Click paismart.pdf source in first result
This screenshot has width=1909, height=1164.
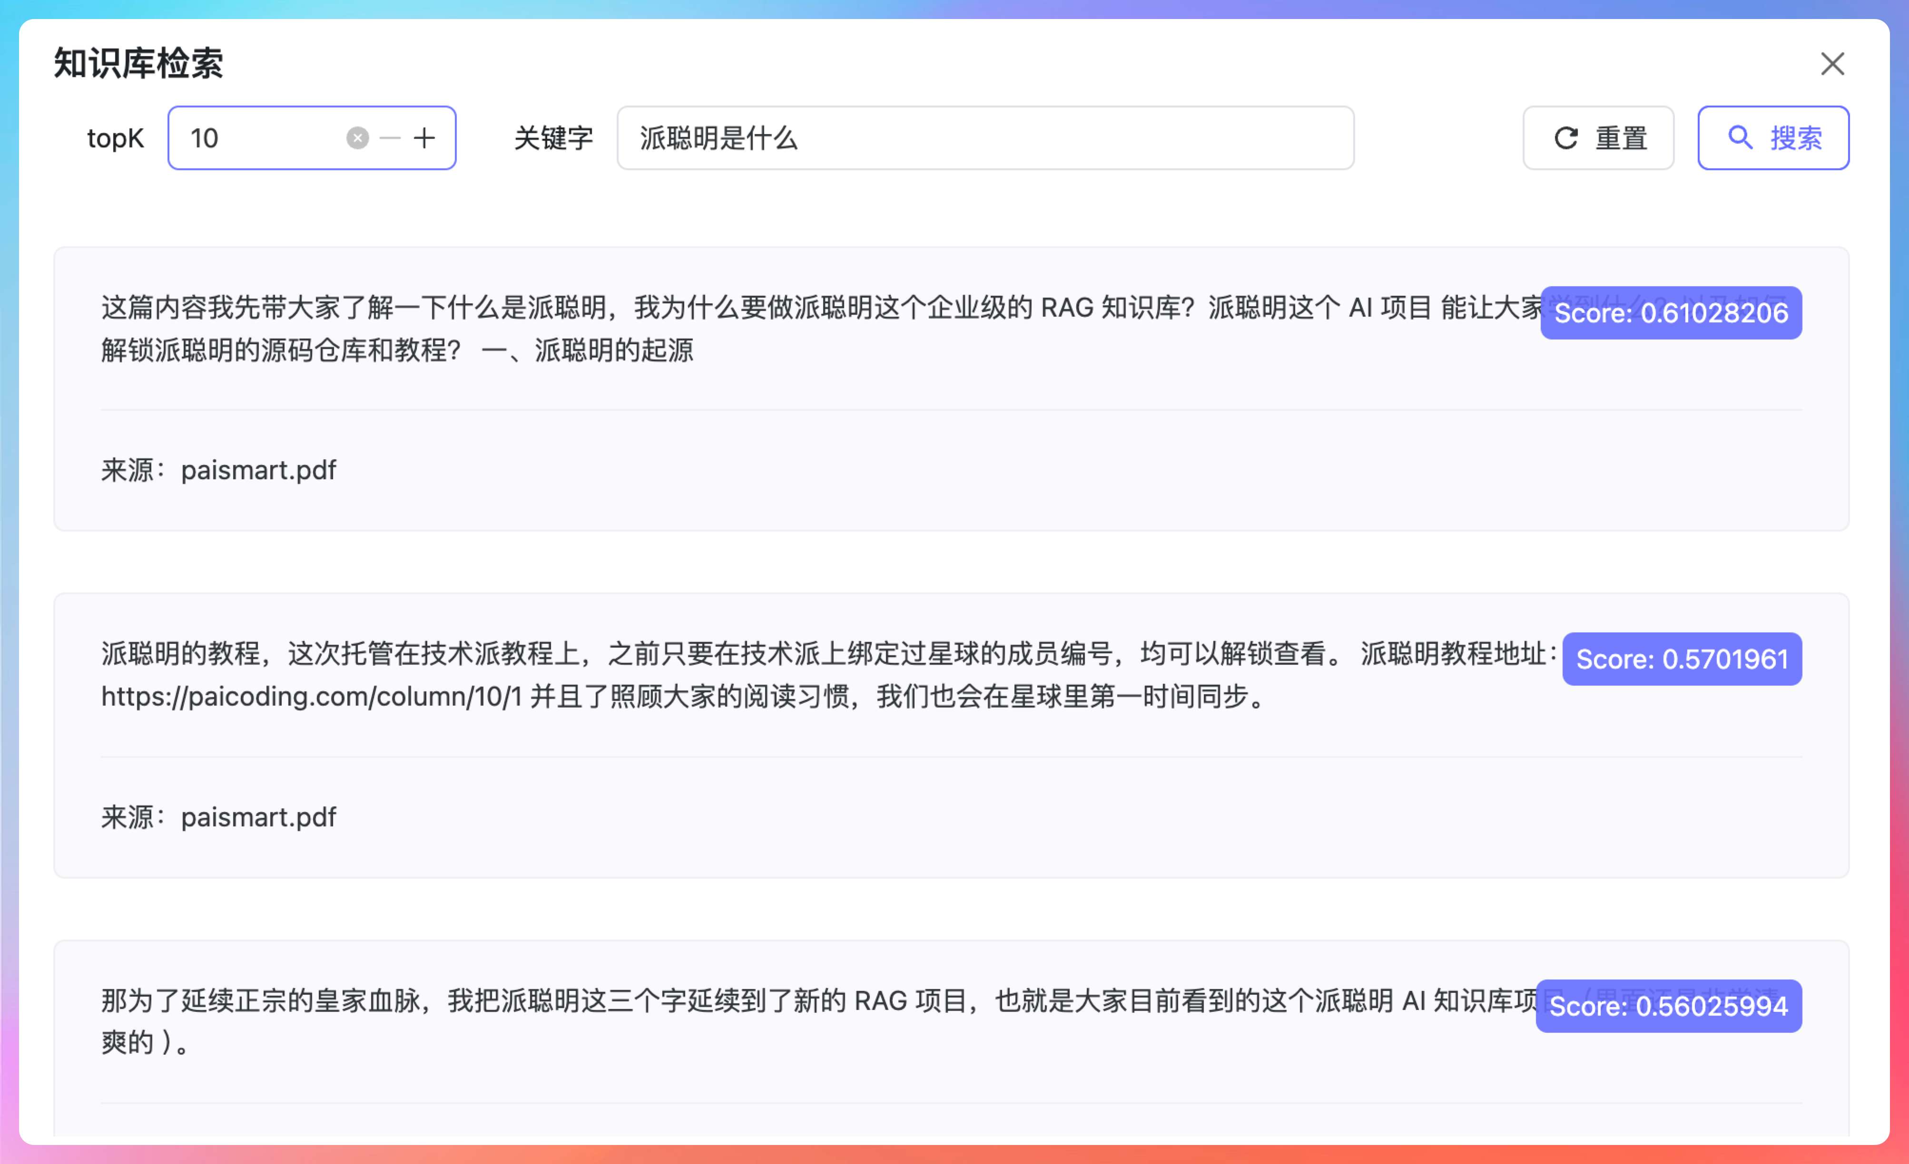(258, 470)
